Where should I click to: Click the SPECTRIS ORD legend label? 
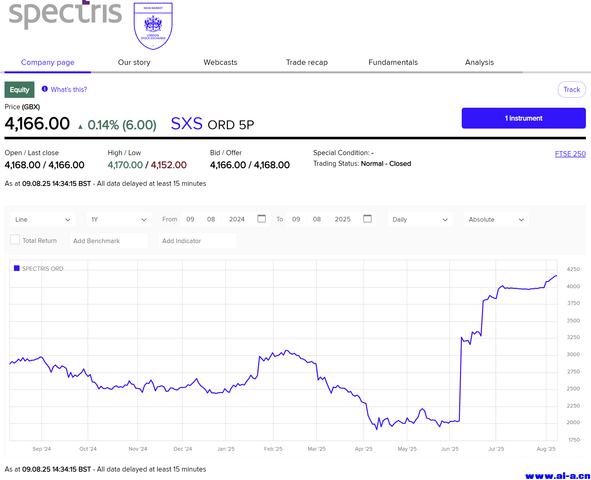(x=43, y=269)
